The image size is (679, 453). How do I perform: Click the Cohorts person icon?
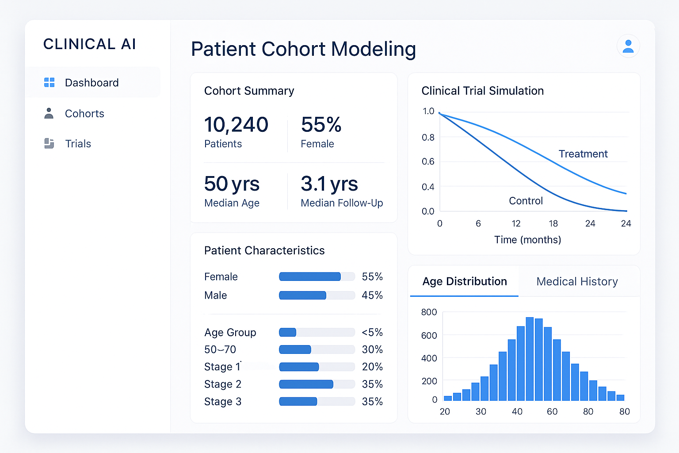click(49, 113)
